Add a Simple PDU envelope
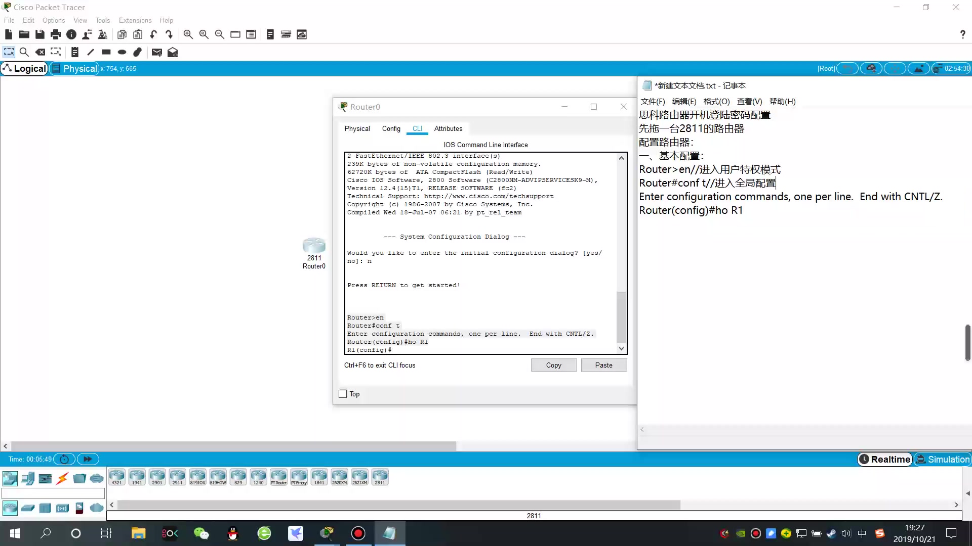This screenshot has width=972, height=546. 157,52
